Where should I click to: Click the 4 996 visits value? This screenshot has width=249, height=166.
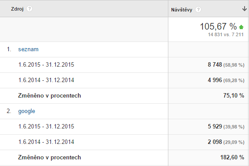pyautogui.click(x=215, y=80)
